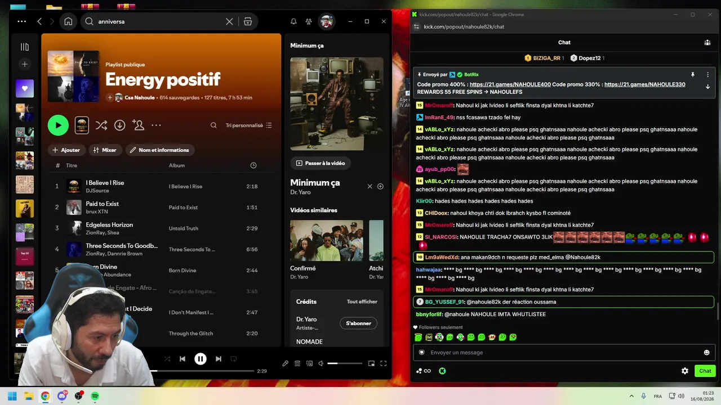The image size is (721, 405).
Task: Open the Spotify profile avatar menu
Action: (326, 21)
